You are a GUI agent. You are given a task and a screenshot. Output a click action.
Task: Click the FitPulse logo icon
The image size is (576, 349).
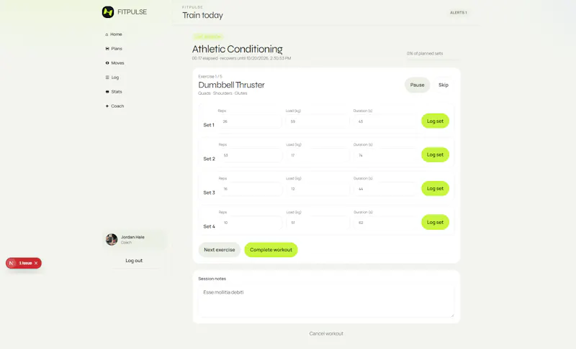tap(107, 12)
